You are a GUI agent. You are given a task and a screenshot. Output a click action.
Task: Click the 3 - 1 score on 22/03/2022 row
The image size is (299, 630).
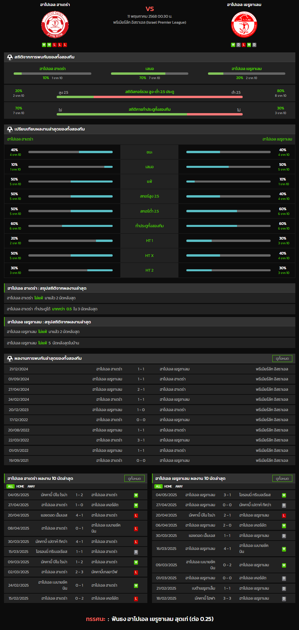(x=141, y=440)
